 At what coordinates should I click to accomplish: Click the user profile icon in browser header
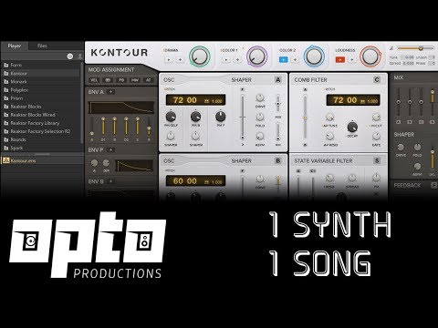point(79,56)
